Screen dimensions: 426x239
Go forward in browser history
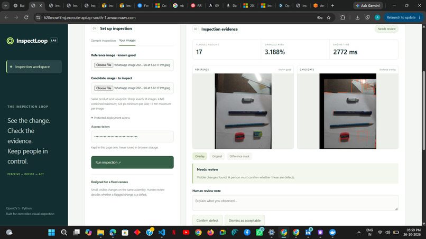[x=16, y=17]
